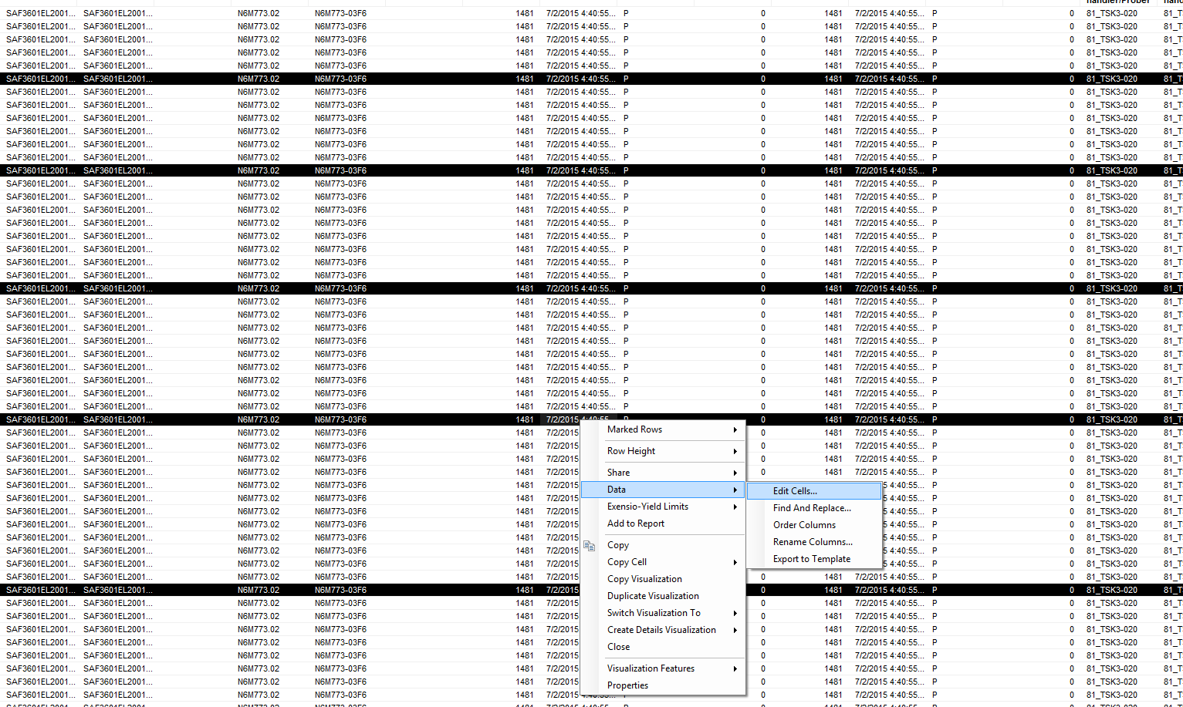Open Rename Columns dialog

(813, 542)
